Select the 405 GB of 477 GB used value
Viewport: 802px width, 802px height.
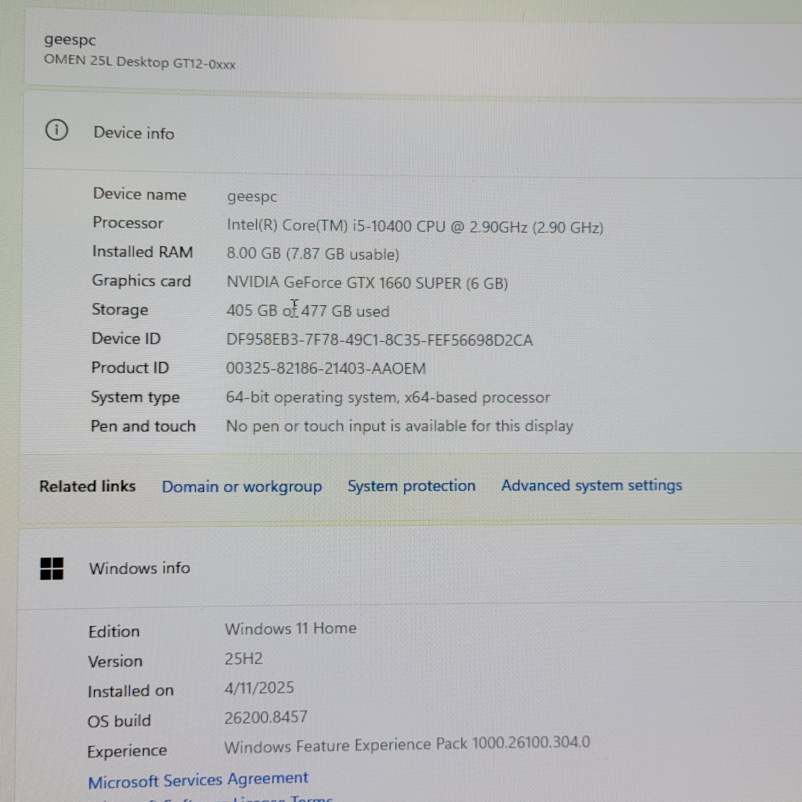[x=307, y=311]
